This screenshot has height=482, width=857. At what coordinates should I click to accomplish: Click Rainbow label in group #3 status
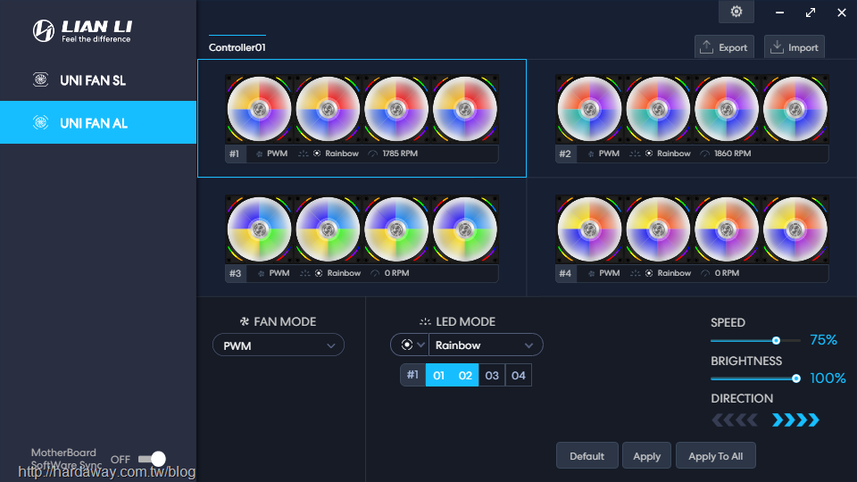pyautogui.click(x=344, y=273)
